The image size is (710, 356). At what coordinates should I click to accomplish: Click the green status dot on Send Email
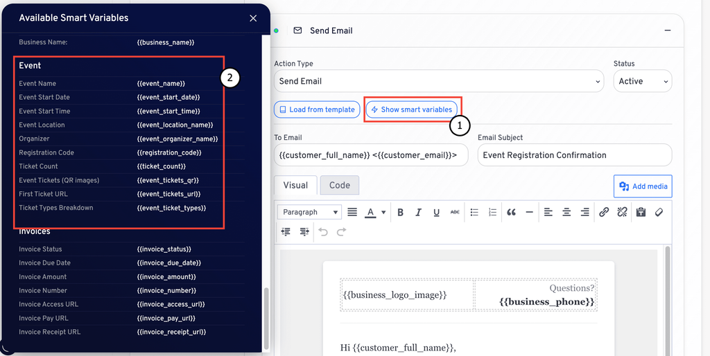(x=276, y=30)
